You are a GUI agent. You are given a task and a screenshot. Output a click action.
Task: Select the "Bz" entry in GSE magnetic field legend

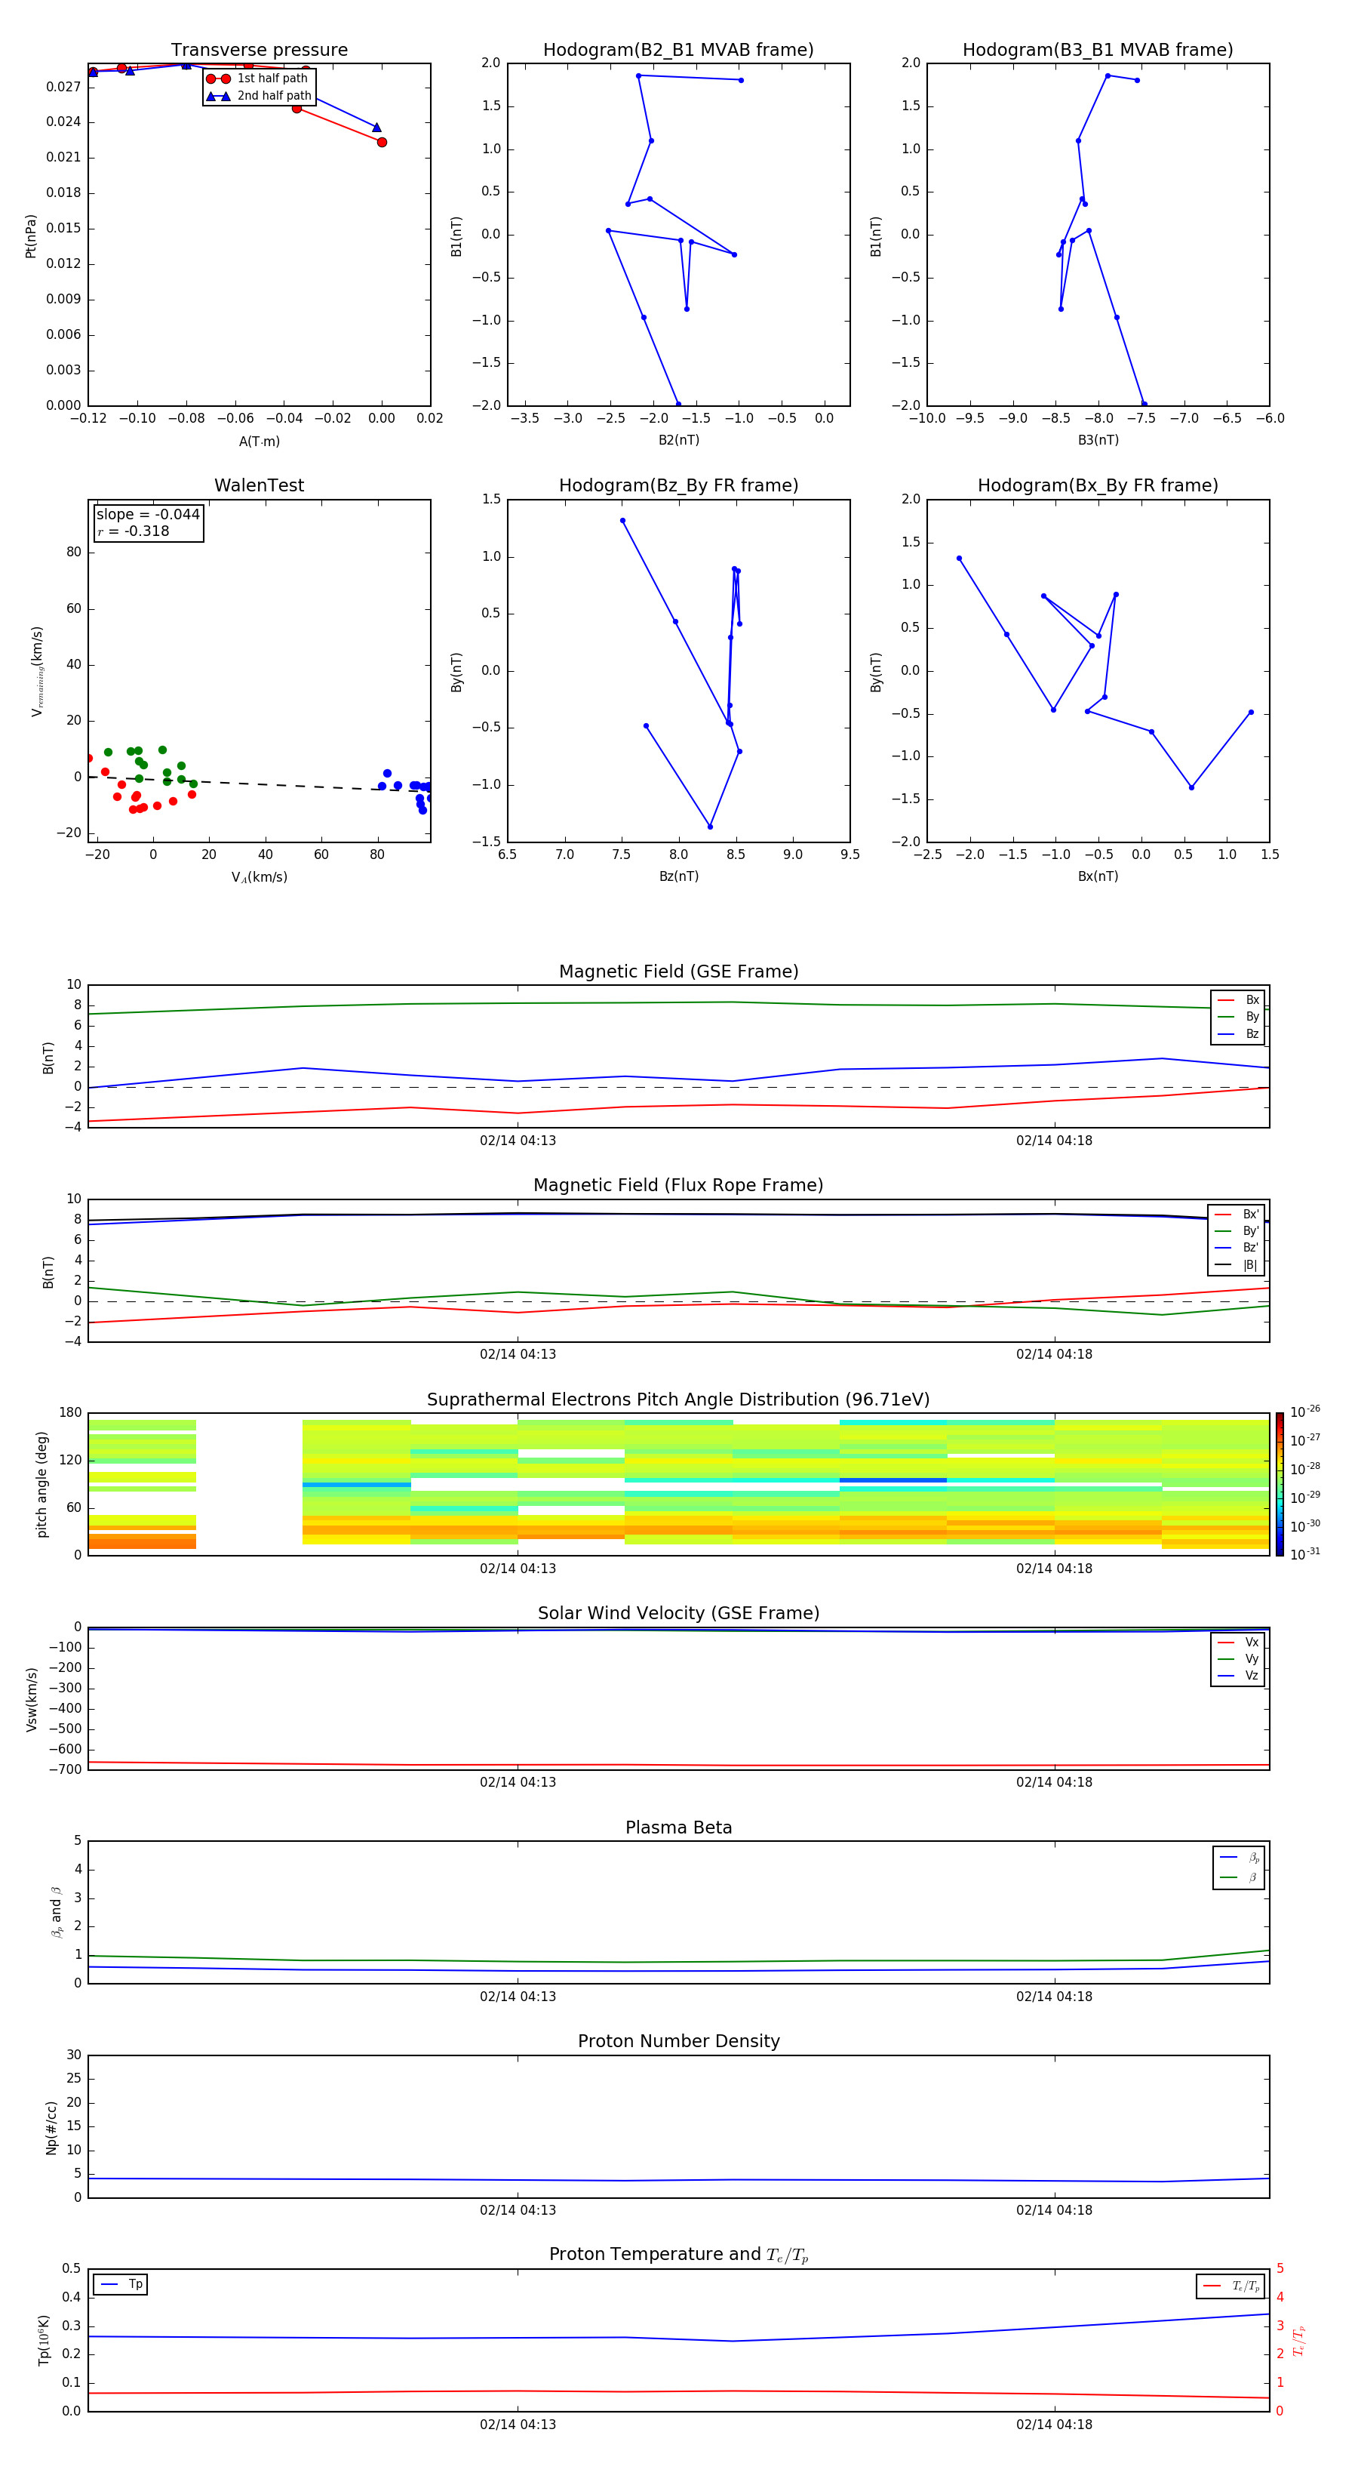click(1238, 1035)
